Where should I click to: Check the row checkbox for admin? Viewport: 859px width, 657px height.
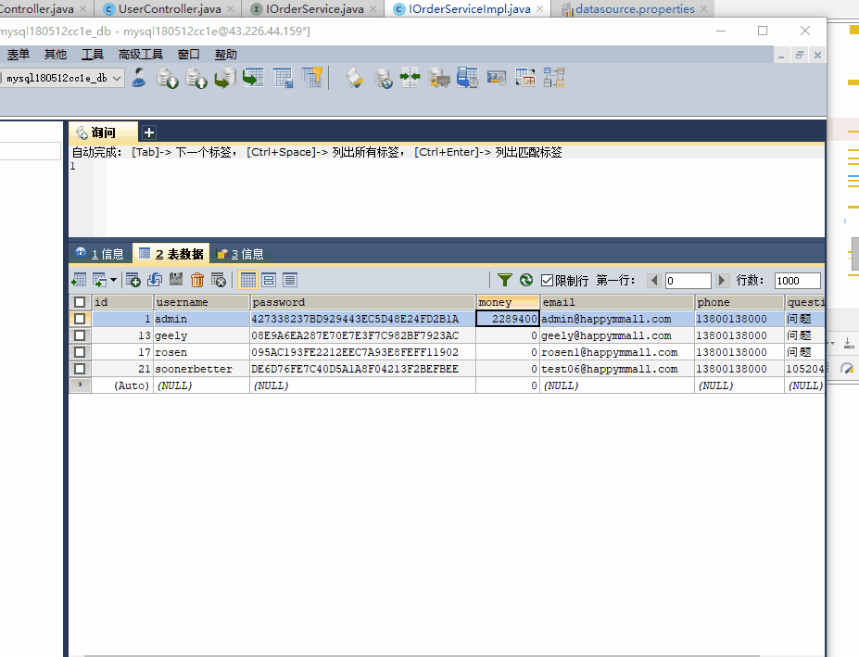click(80, 319)
